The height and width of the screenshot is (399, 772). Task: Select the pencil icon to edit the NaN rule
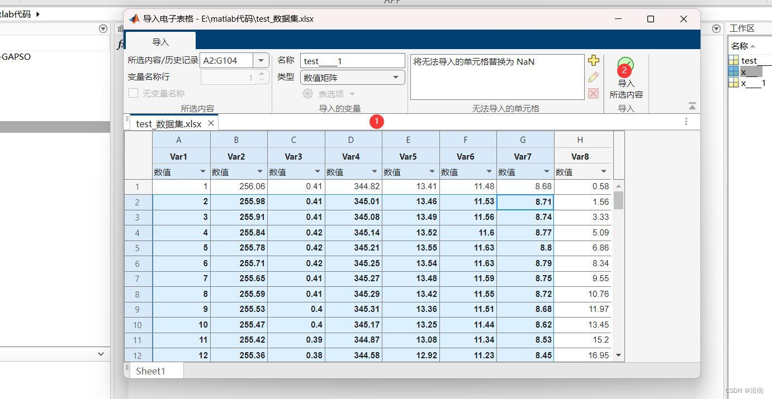coord(594,76)
